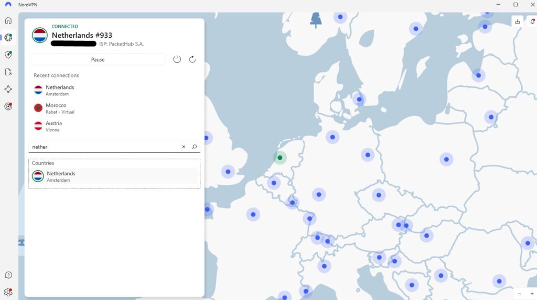Select the globe VPN servers icon
Viewport: 537px width, 300px height.
pyautogui.click(x=8, y=37)
